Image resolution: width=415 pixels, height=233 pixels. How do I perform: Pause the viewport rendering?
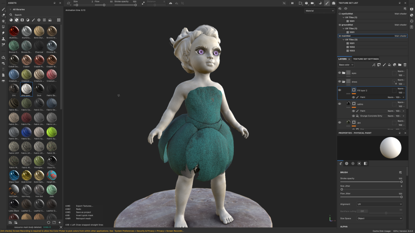(x=292, y=3)
